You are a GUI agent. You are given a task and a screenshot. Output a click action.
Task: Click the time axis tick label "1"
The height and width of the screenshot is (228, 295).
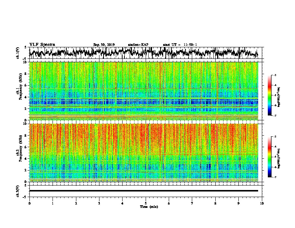click(x=53, y=203)
